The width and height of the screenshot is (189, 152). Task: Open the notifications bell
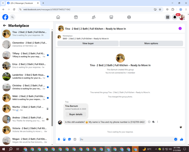pyautogui.click(x=175, y=17)
